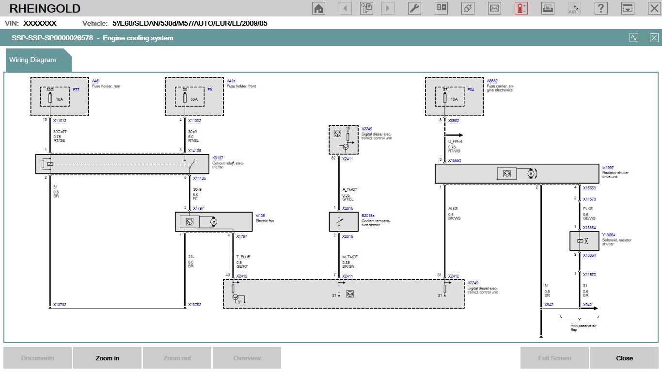Click the Zoom in button
This screenshot has width=662, height=372.
(x=108, y=358)
